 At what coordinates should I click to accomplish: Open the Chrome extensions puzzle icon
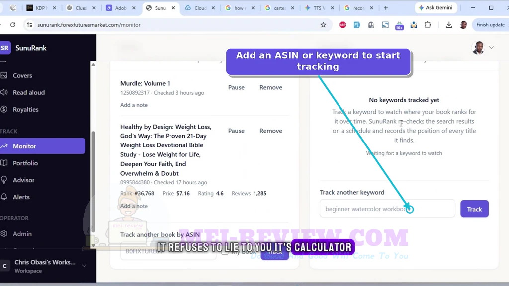pyautogui.click(x=428, y=25)
